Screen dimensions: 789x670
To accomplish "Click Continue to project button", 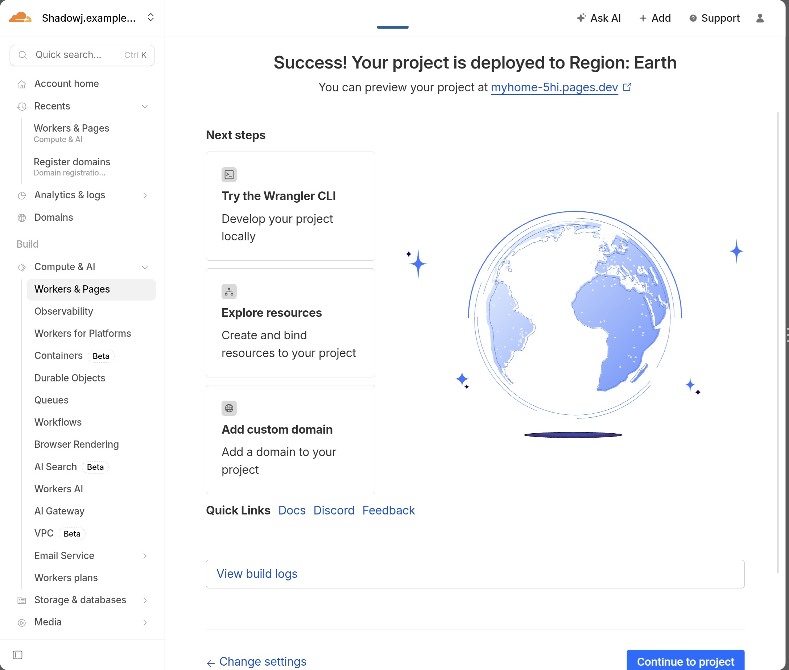I will pos(685,661).
